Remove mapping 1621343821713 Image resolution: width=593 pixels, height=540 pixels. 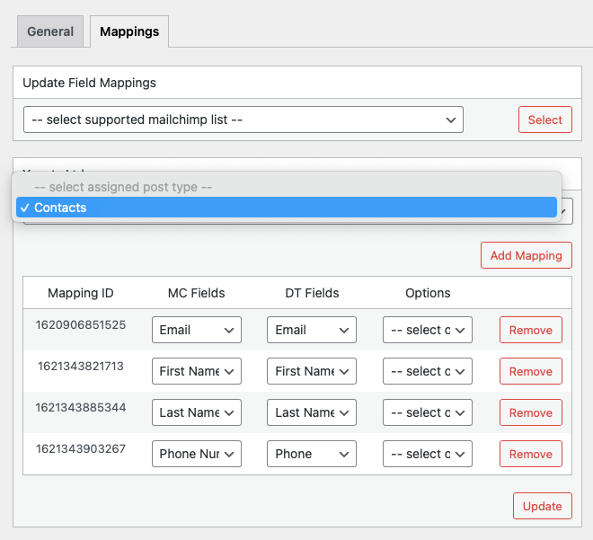pyautogui.click(x=531, y=371)
